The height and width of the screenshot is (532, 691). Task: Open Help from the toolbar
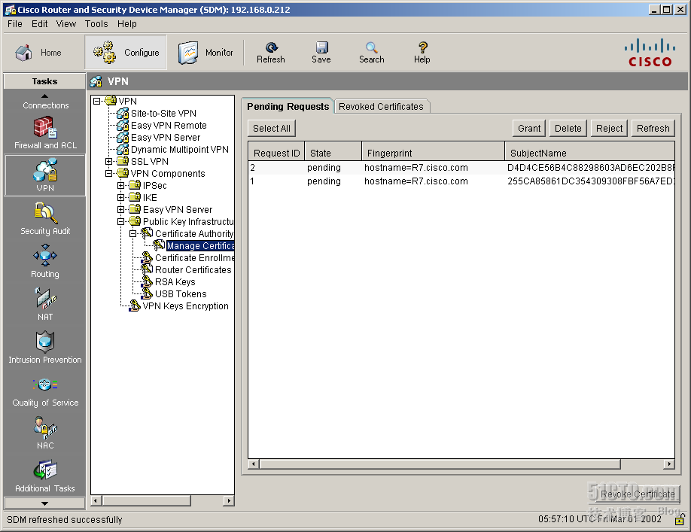pos(422,53)
